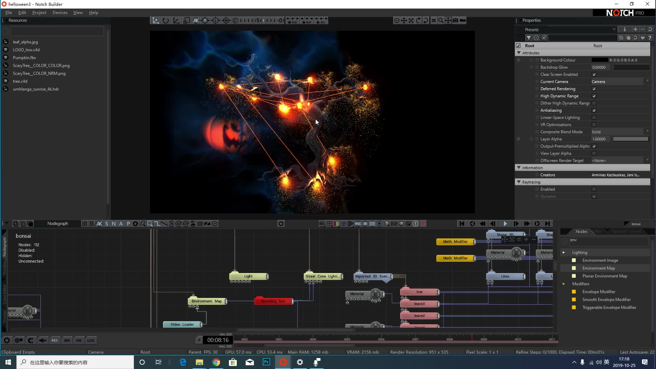Open the File menu
The width and height of the screenshot is (656, 369).
click(x=9, y=13)
